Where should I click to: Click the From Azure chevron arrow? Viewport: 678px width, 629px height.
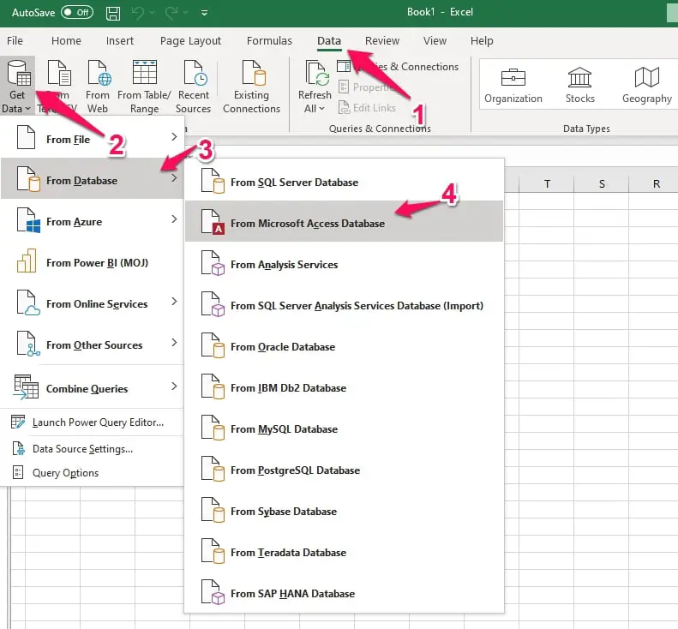174,219
